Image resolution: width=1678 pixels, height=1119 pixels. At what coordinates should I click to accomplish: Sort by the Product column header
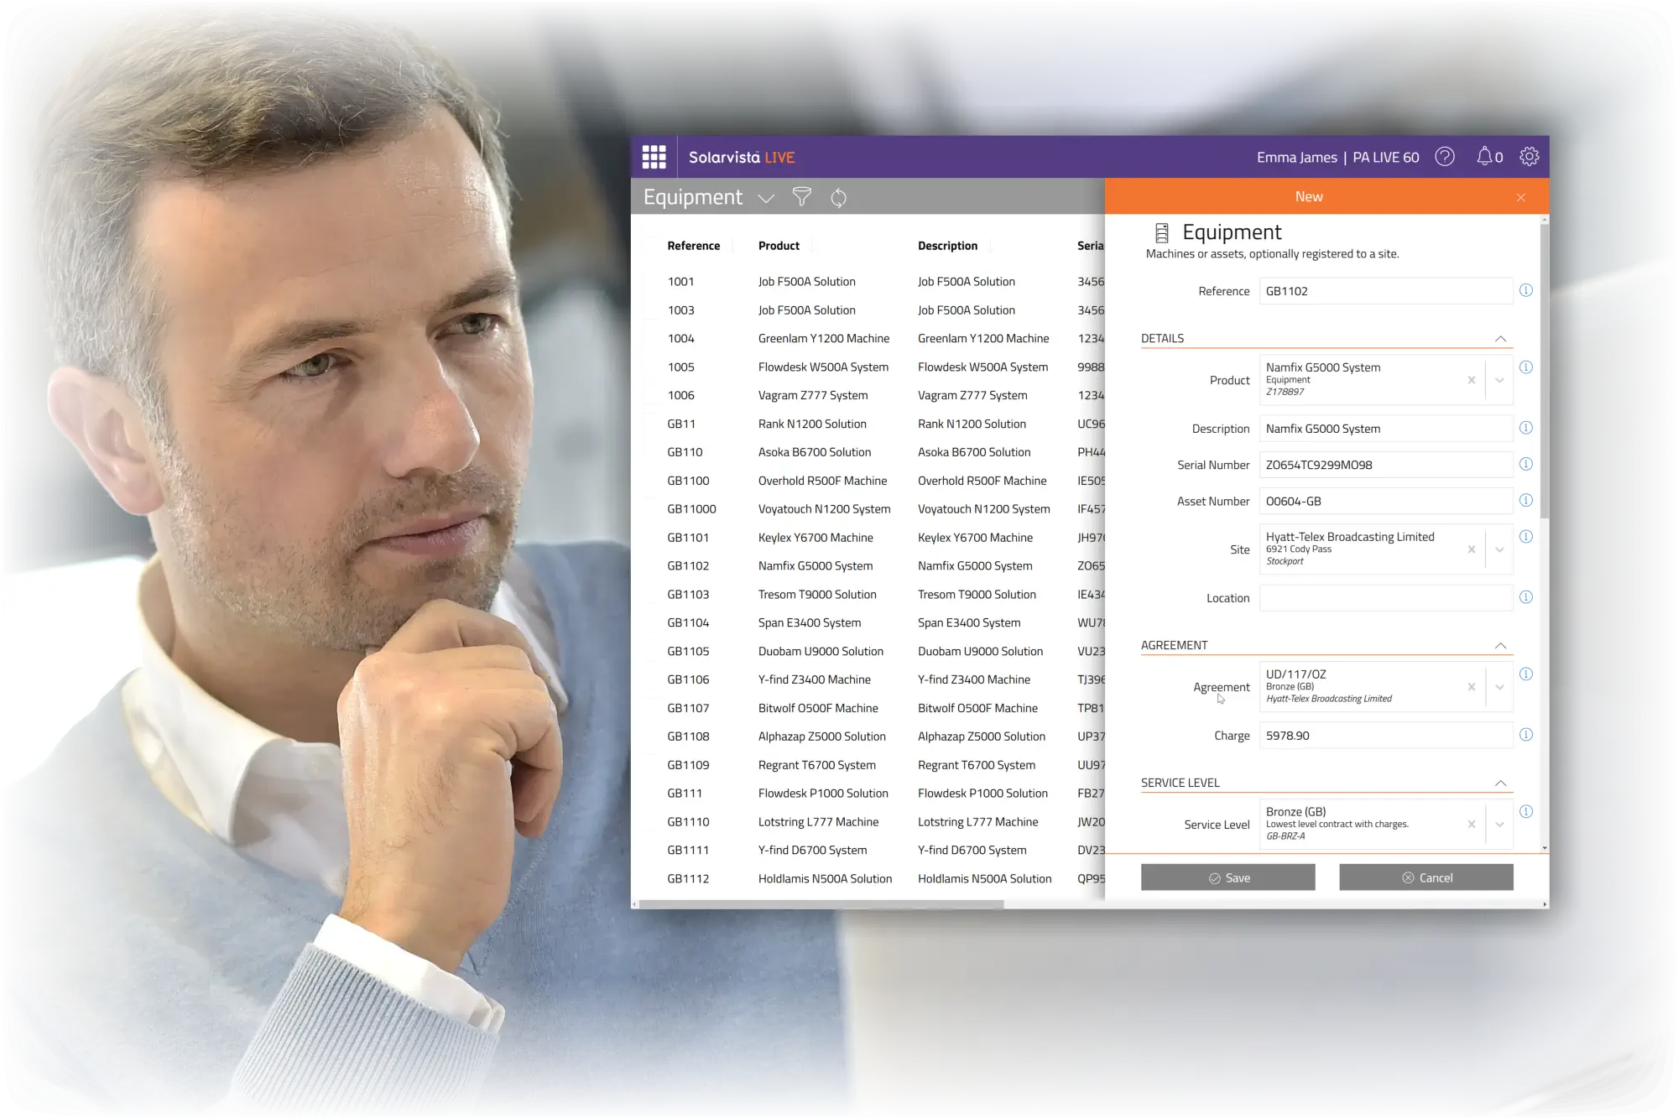pos(779,246)
